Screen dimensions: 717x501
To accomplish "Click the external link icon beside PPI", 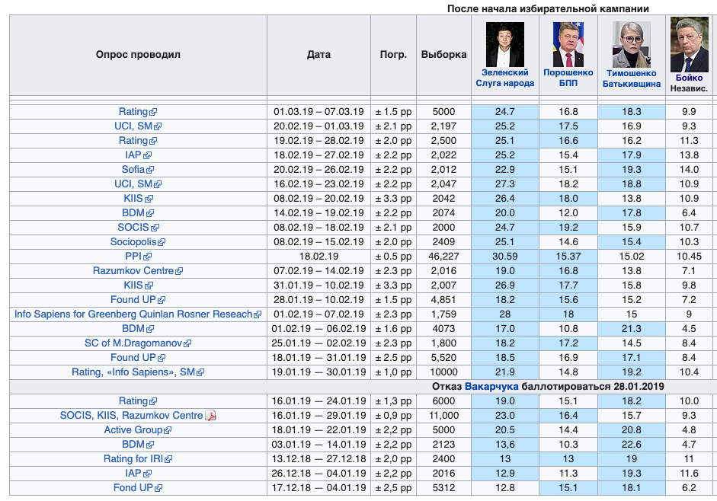I will point(148,257).
